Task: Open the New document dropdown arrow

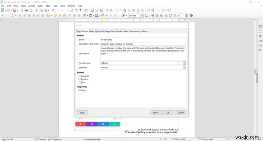Action: point(6,10)
